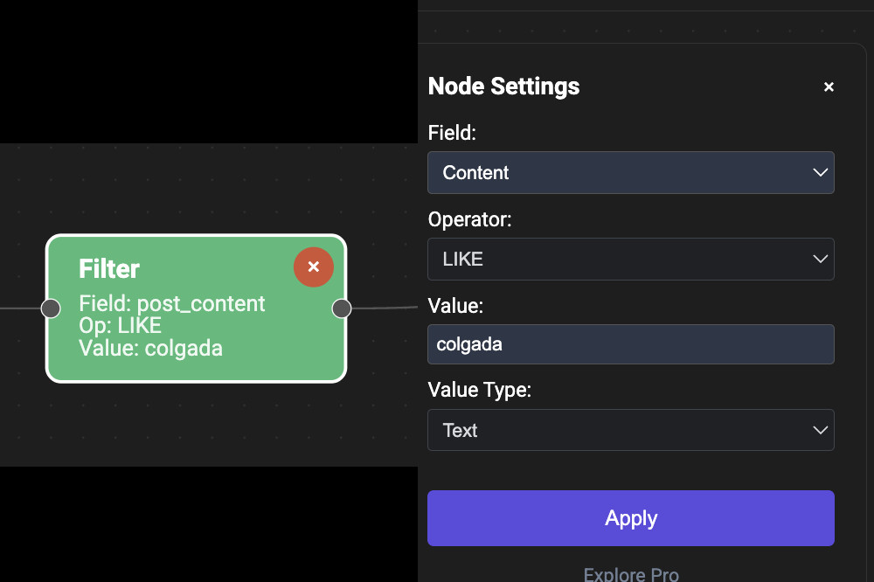Click the "Value Type:" label
The image size is (874, 582).
(x=479, y=390)
